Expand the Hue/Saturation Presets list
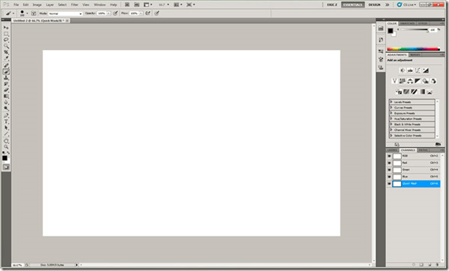449x271 pixels. 391,118
